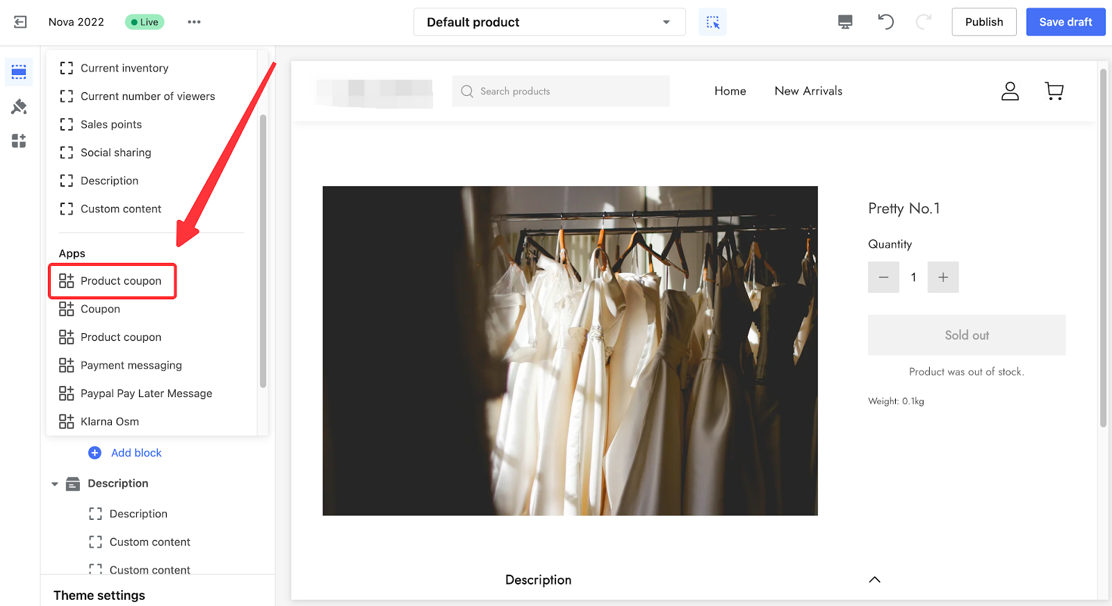Viewport: 1112px width, 606px height.
Task: Click the Publish button
Action: pos(983,22)
